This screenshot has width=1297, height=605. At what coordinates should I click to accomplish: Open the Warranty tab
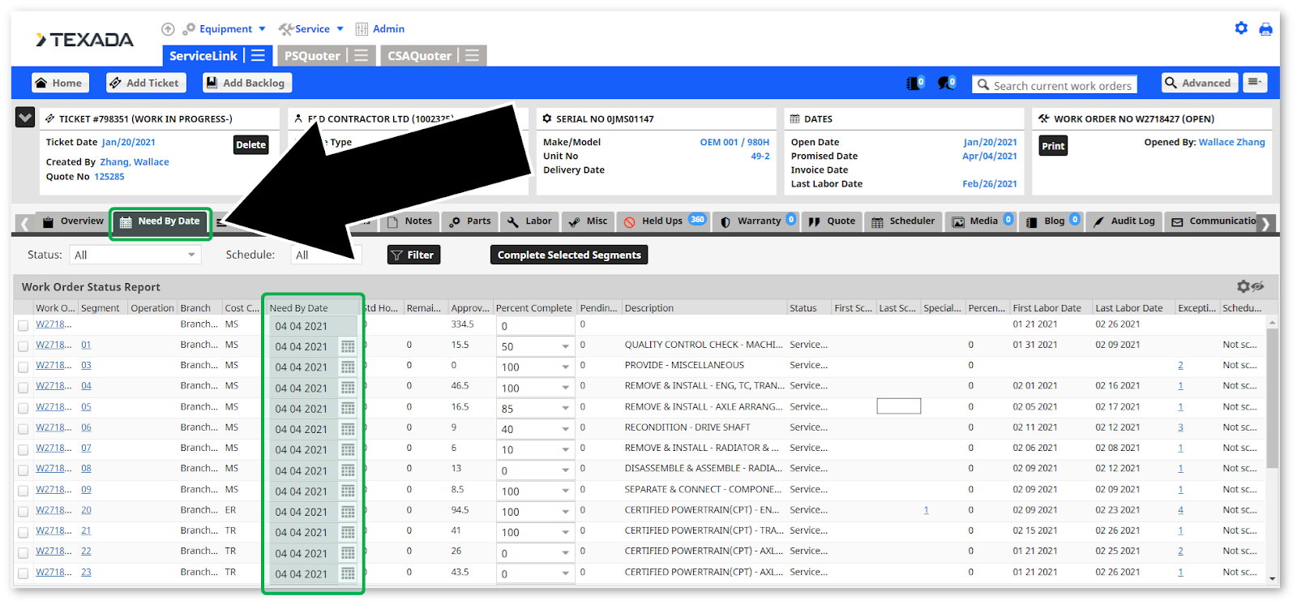(x=758, y=221)
